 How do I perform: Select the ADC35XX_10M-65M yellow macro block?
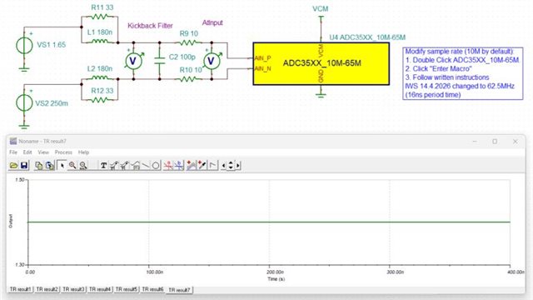[x=321, y=63]
